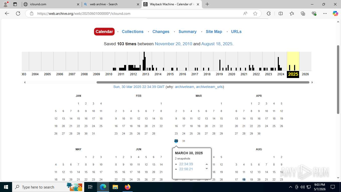This screenshot has height=192, width=341.
Task: Close the web archive Search tab
Action: [138, 4]
